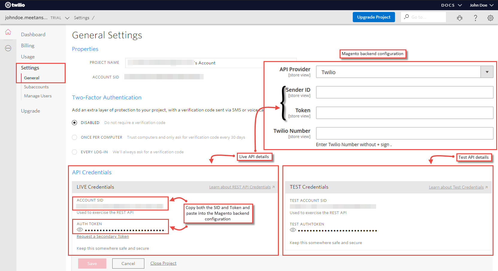
Task: Open the API Provider Twilio dropdown
Action: click(405, 72)
